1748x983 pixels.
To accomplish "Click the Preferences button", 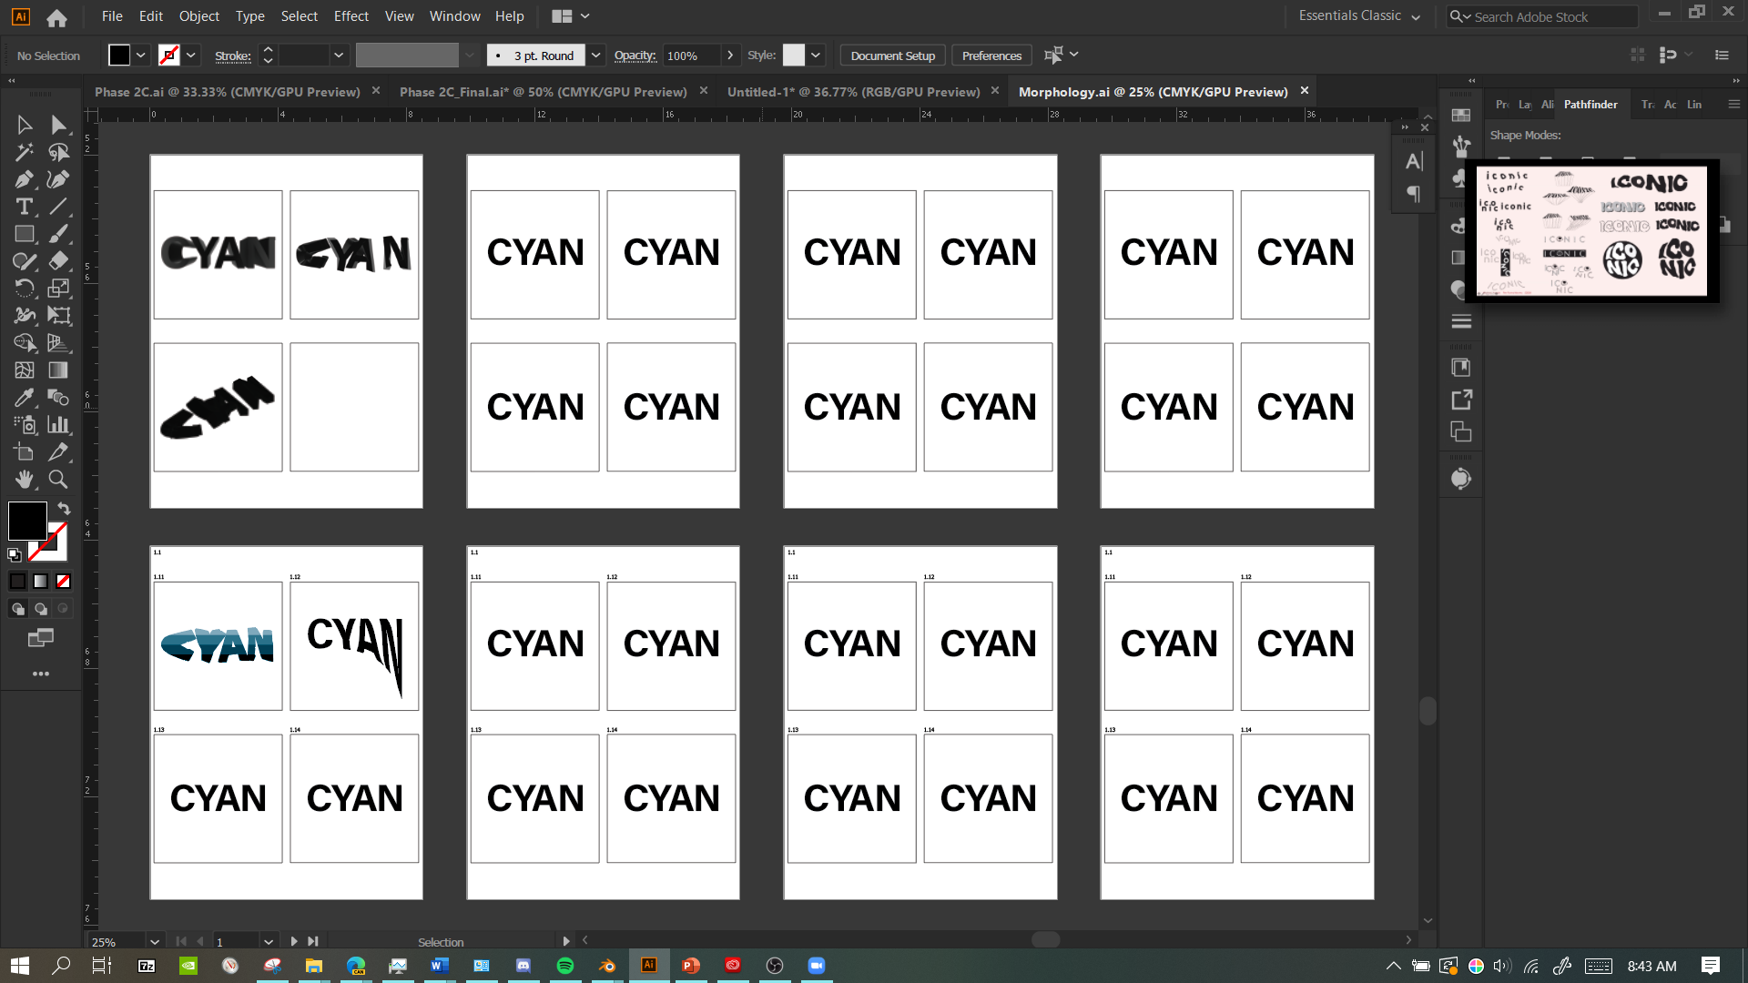I will tap(991, 56).
